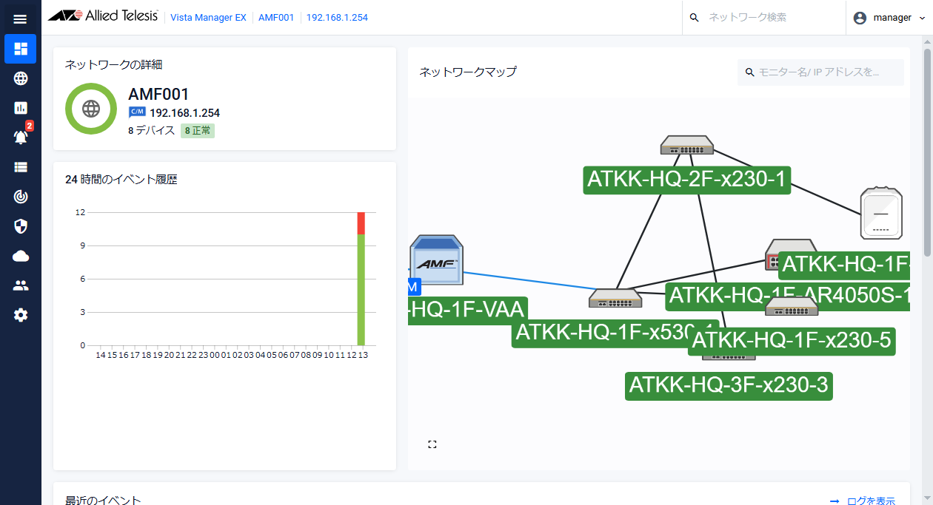Click the ATKK-HQ-3F-x230-3 device label
The width and height of the screenshot is (933, 505).
(x=729, y=386)
